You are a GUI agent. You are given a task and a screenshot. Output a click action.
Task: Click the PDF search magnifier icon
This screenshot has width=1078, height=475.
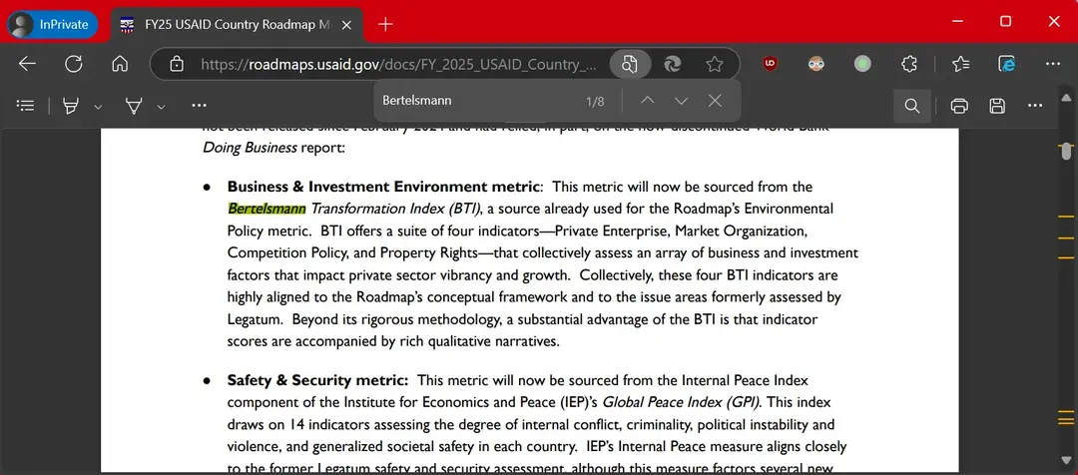[911, 106]
